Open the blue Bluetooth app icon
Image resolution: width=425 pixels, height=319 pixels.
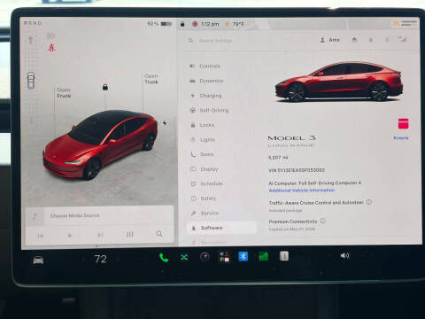coord(243,256)
